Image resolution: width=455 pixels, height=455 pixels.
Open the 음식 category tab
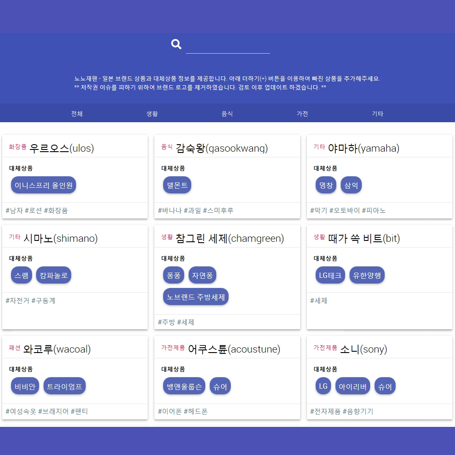(x=227, y=113)
